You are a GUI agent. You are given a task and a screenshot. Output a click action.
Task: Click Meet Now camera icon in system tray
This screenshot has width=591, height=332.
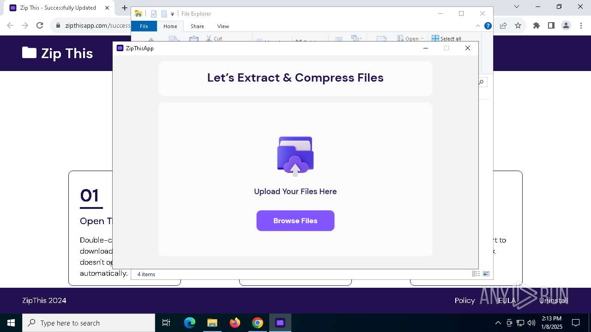509,323
